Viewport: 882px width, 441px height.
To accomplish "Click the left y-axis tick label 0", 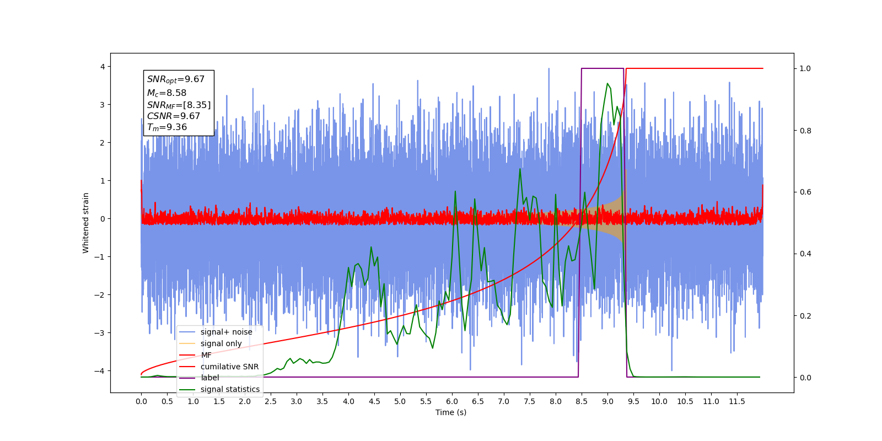I will (102, 219).
